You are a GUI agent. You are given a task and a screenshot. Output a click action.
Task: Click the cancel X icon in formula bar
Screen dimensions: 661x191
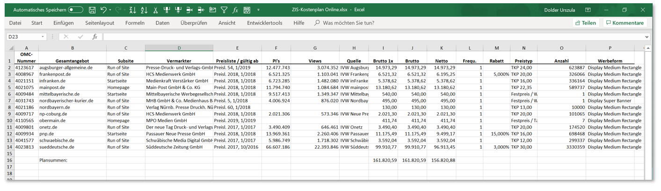[66, 36]
